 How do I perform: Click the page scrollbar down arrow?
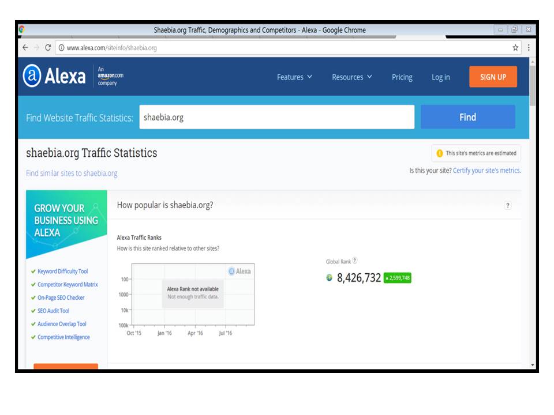coord(533,365)
